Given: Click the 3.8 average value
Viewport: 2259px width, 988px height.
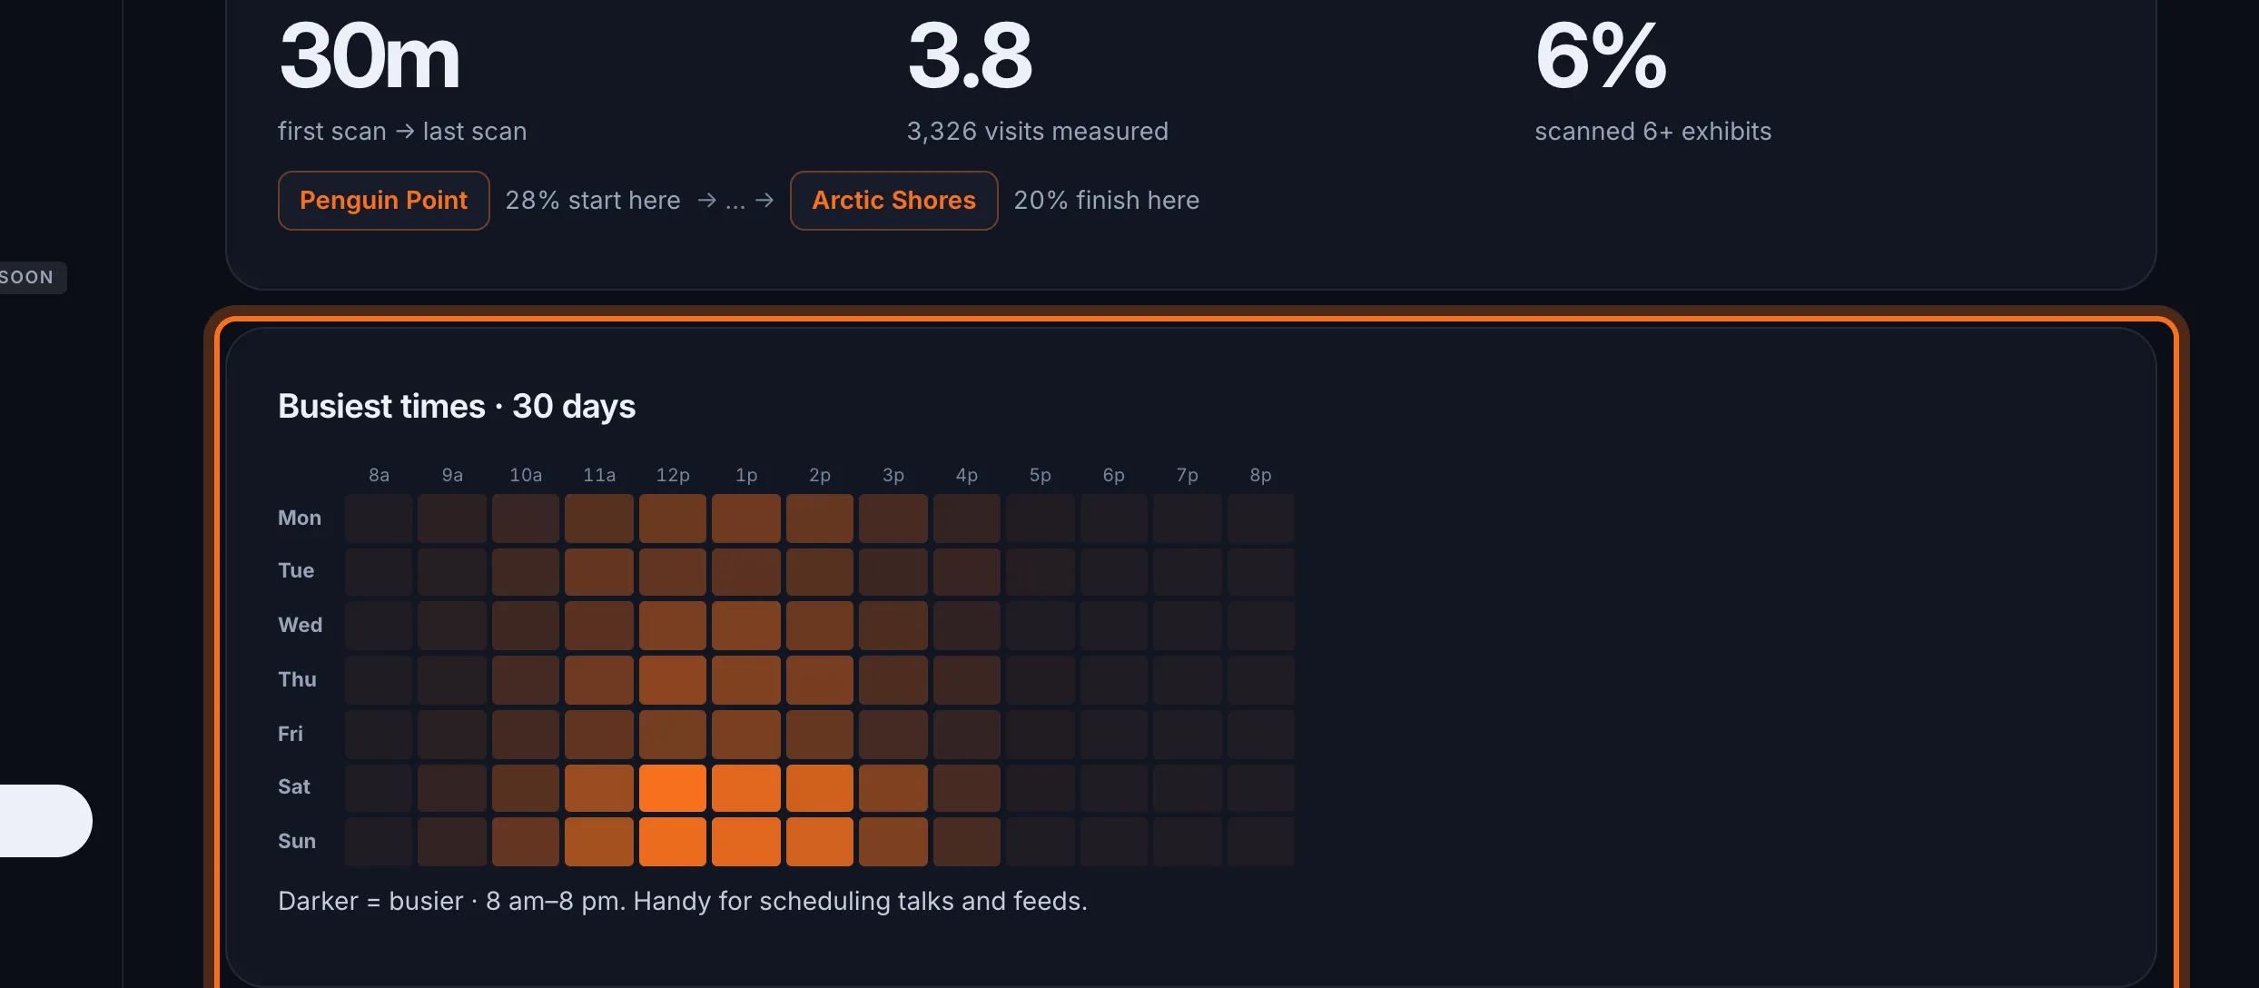Looking at the screenshot, I should click(970, 56).
